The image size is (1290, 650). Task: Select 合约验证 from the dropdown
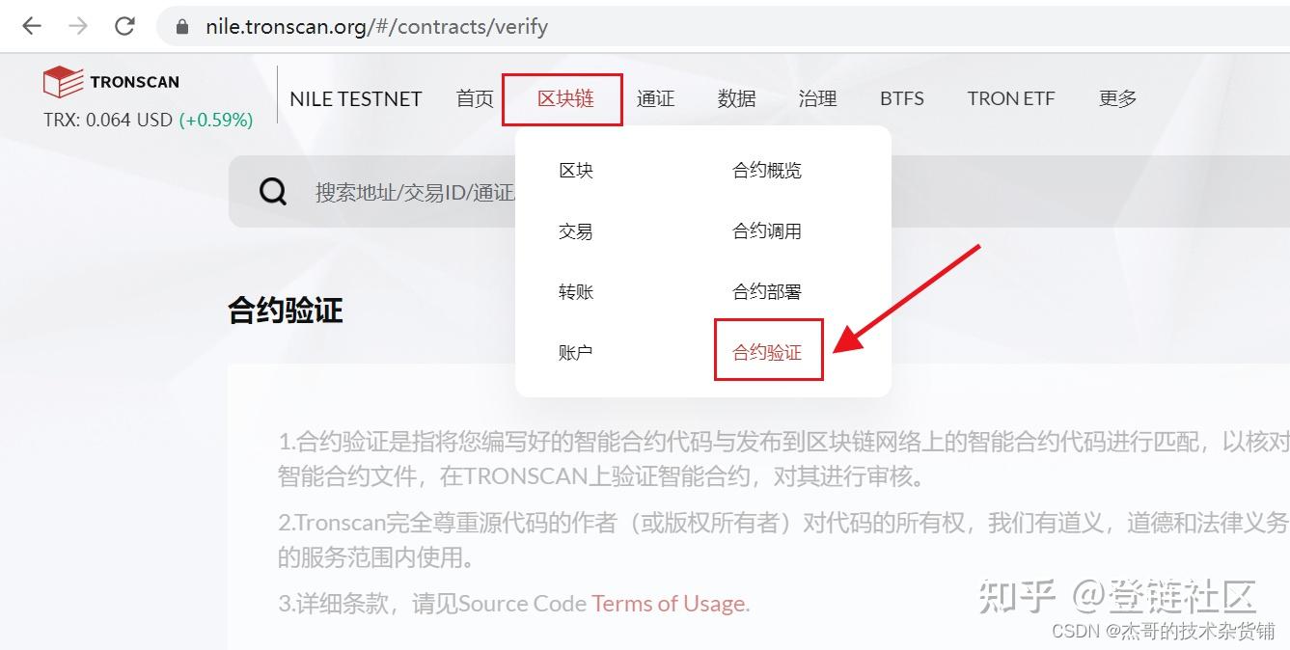tap(767, 353)
